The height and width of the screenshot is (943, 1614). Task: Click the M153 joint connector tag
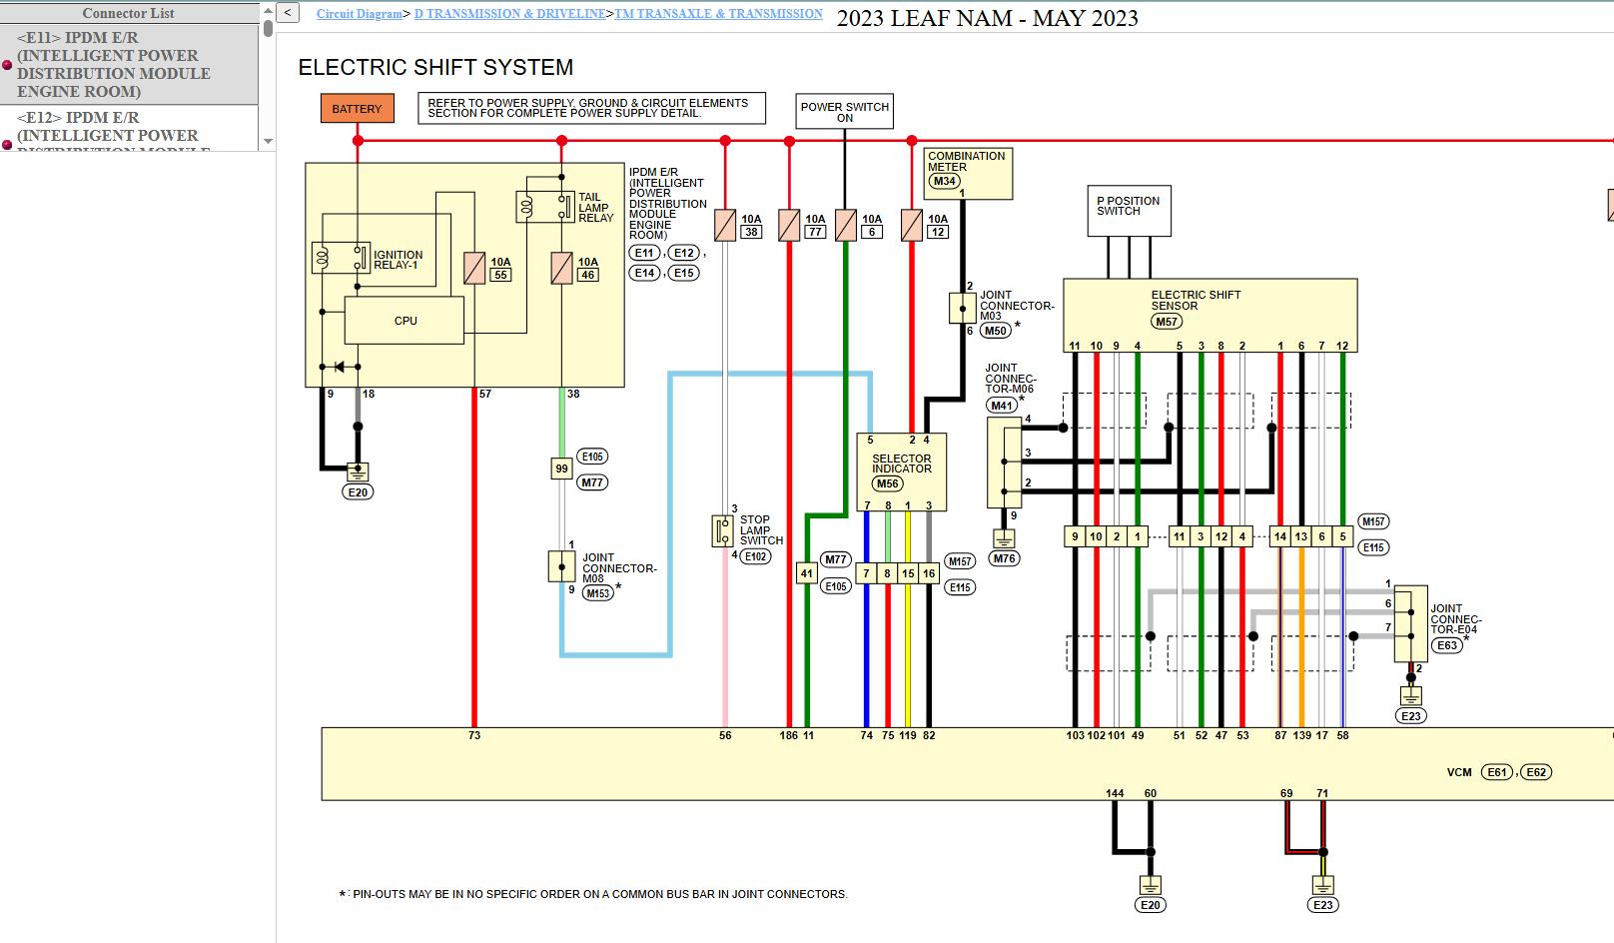[x=597, y=593]
